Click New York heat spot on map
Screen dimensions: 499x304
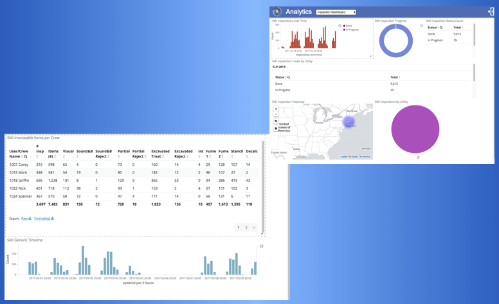tap(349, 121)
